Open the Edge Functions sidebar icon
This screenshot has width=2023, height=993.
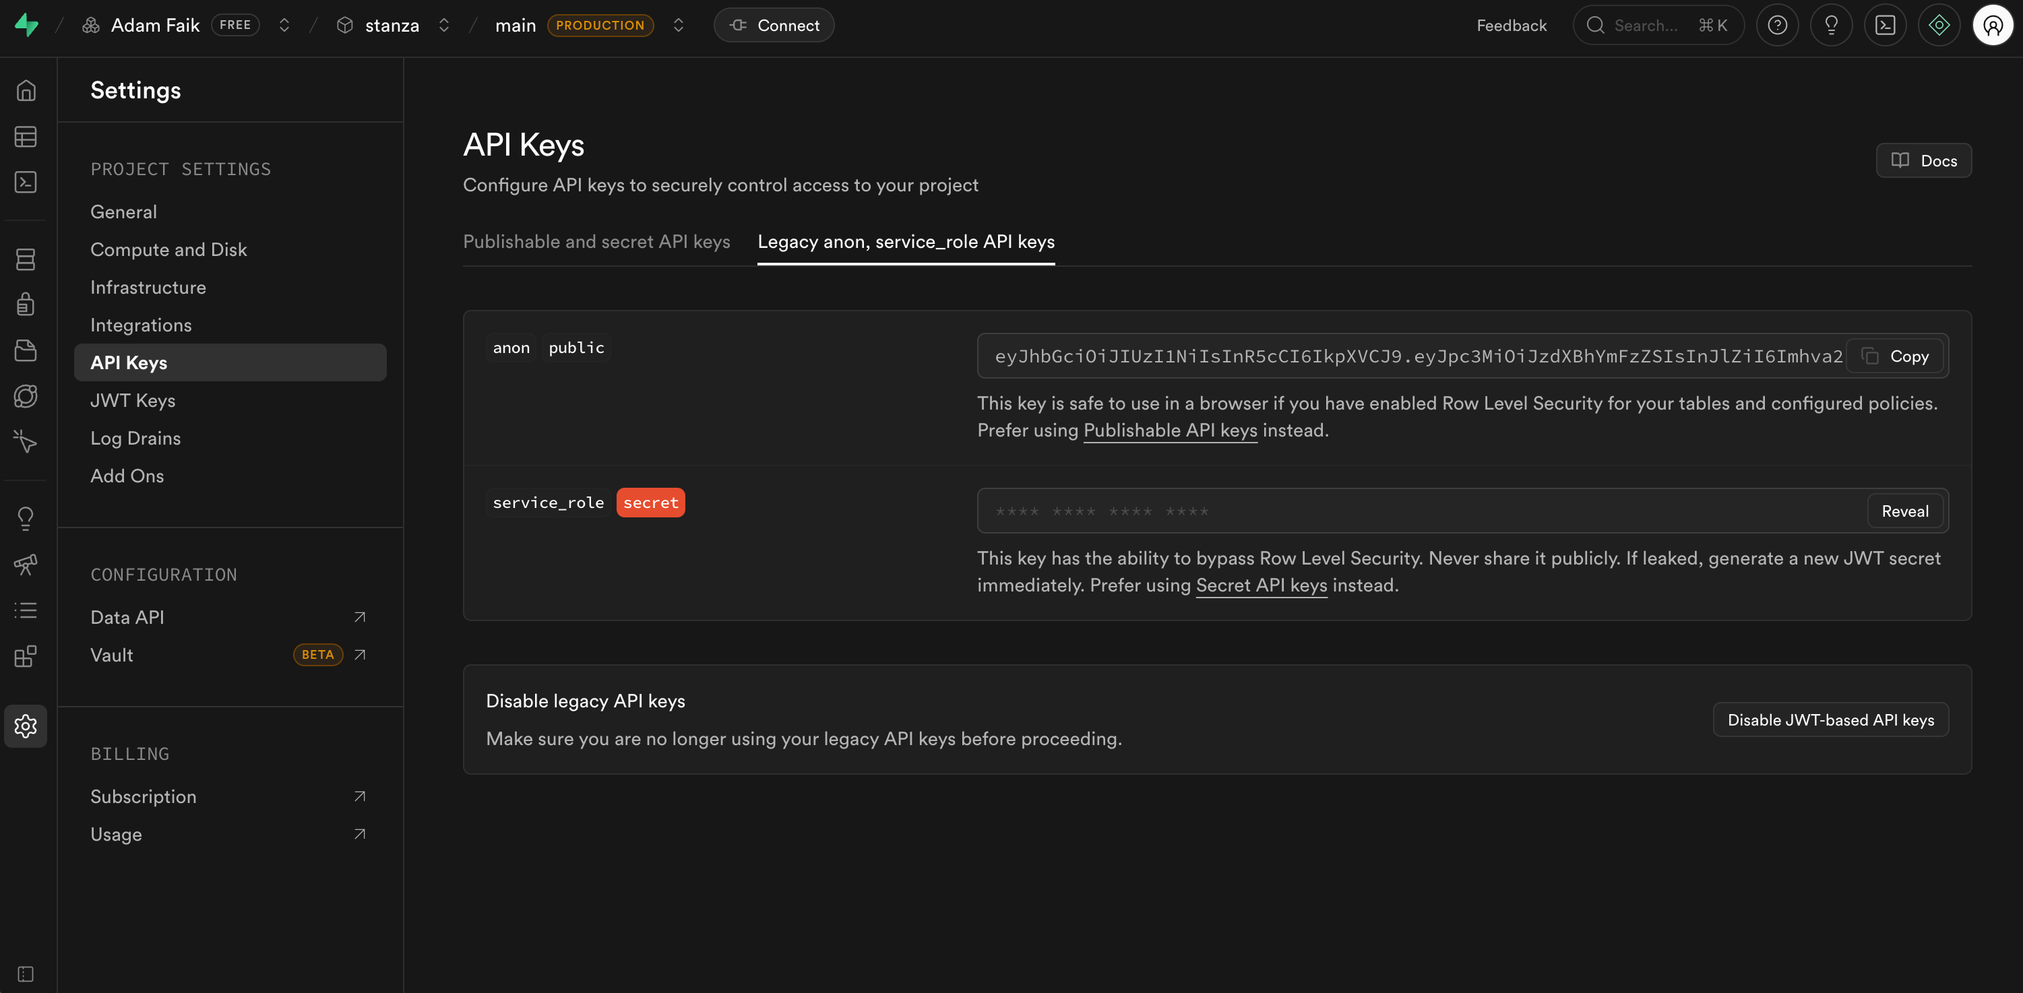pos(26,395)
